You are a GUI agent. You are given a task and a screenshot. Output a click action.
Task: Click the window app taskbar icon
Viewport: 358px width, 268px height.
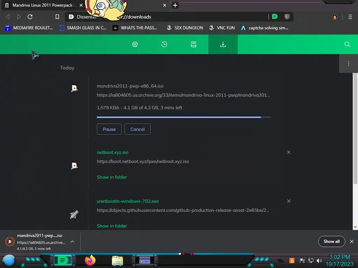point(145,260)
